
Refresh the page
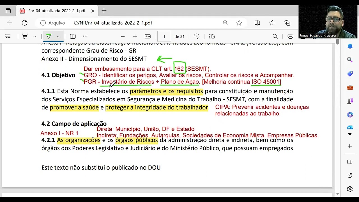25,23
